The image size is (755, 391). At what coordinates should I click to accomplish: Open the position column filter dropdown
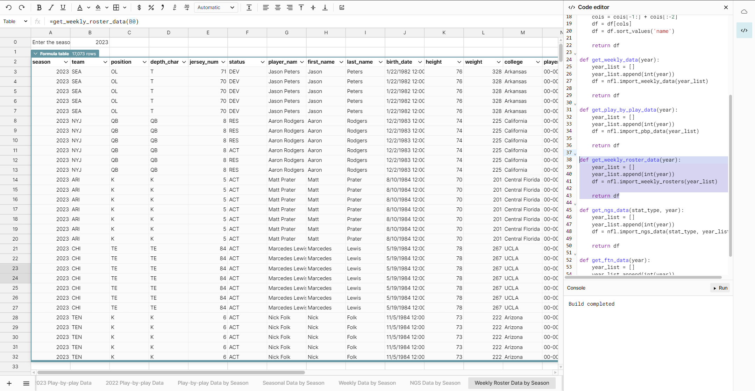click(144, 62)
